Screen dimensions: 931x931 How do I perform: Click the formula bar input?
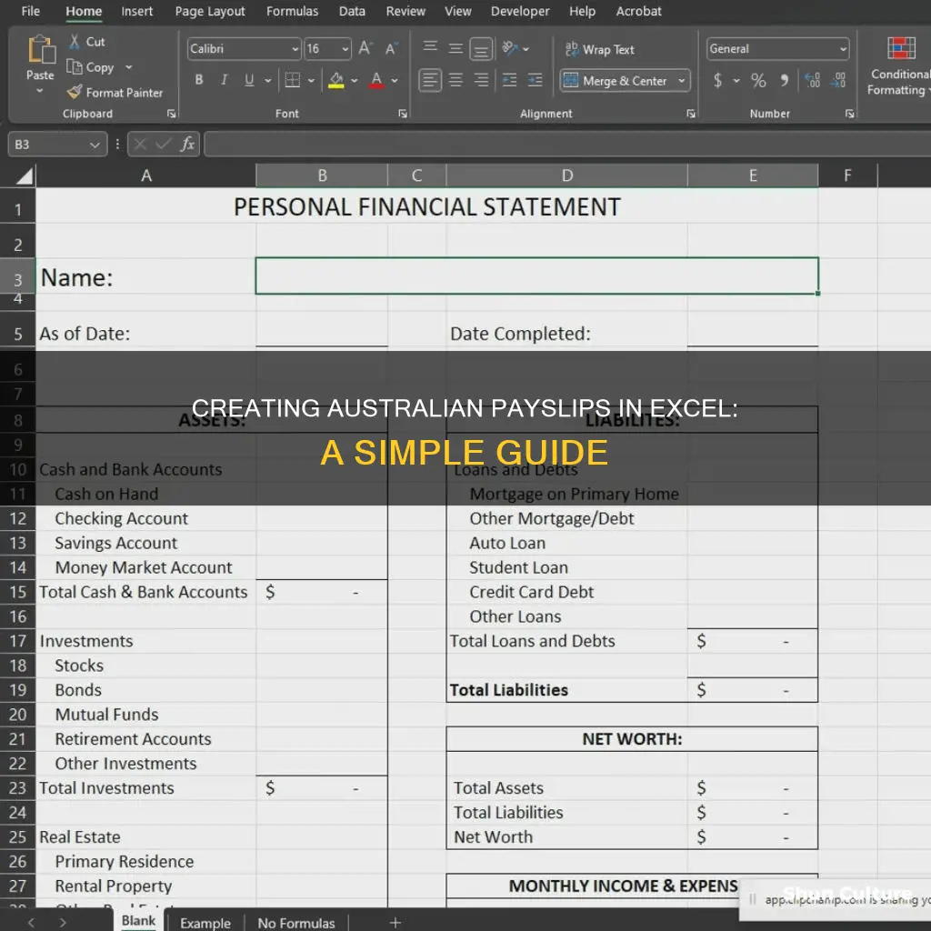tap(567, 145)
